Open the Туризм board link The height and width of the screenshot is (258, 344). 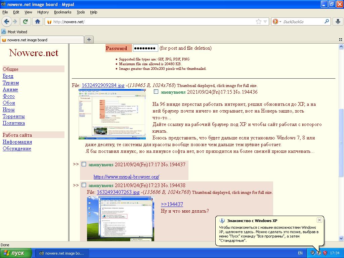(x=11, y=83)
